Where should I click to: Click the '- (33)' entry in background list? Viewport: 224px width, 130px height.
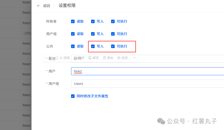click(27, 33)
